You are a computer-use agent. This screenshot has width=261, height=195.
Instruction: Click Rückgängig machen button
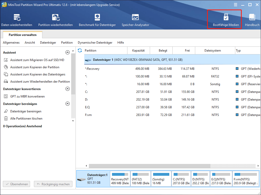pos(53,184)
